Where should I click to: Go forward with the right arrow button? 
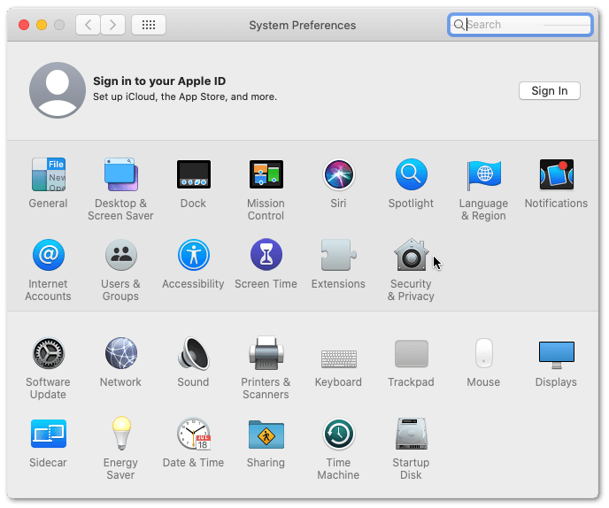tap(113, 25)
